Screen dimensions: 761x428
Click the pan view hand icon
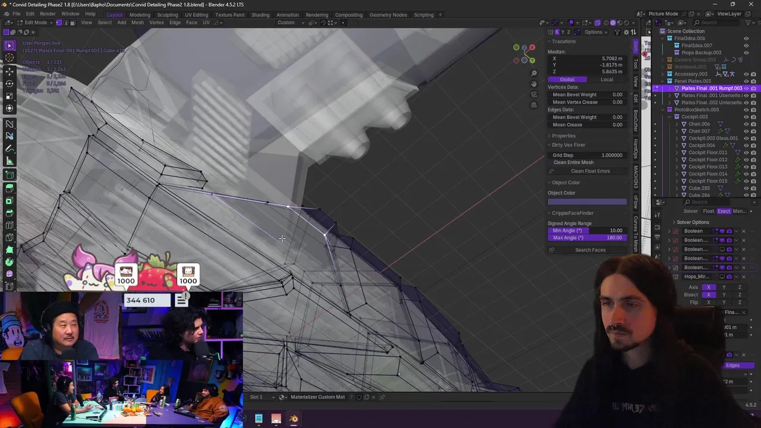coord(534,84)
